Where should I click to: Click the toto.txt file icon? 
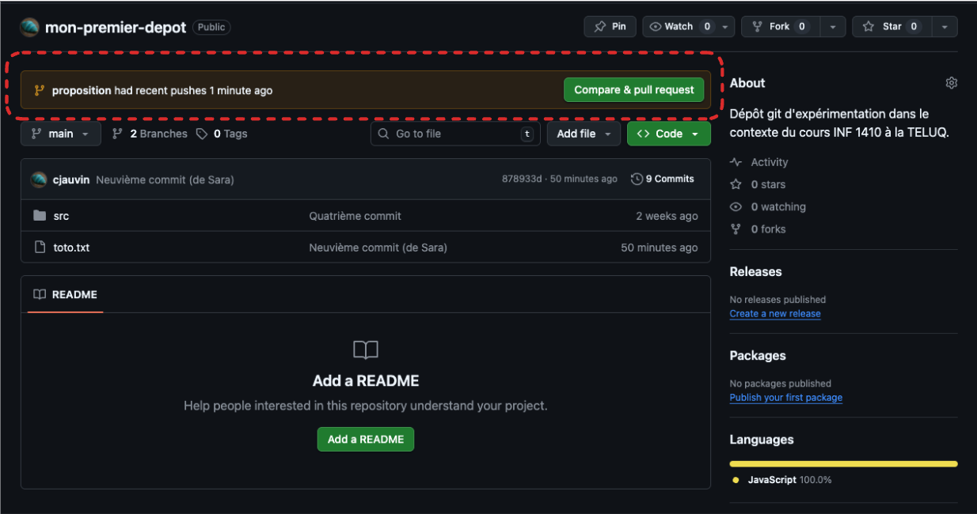coord(40,248)
